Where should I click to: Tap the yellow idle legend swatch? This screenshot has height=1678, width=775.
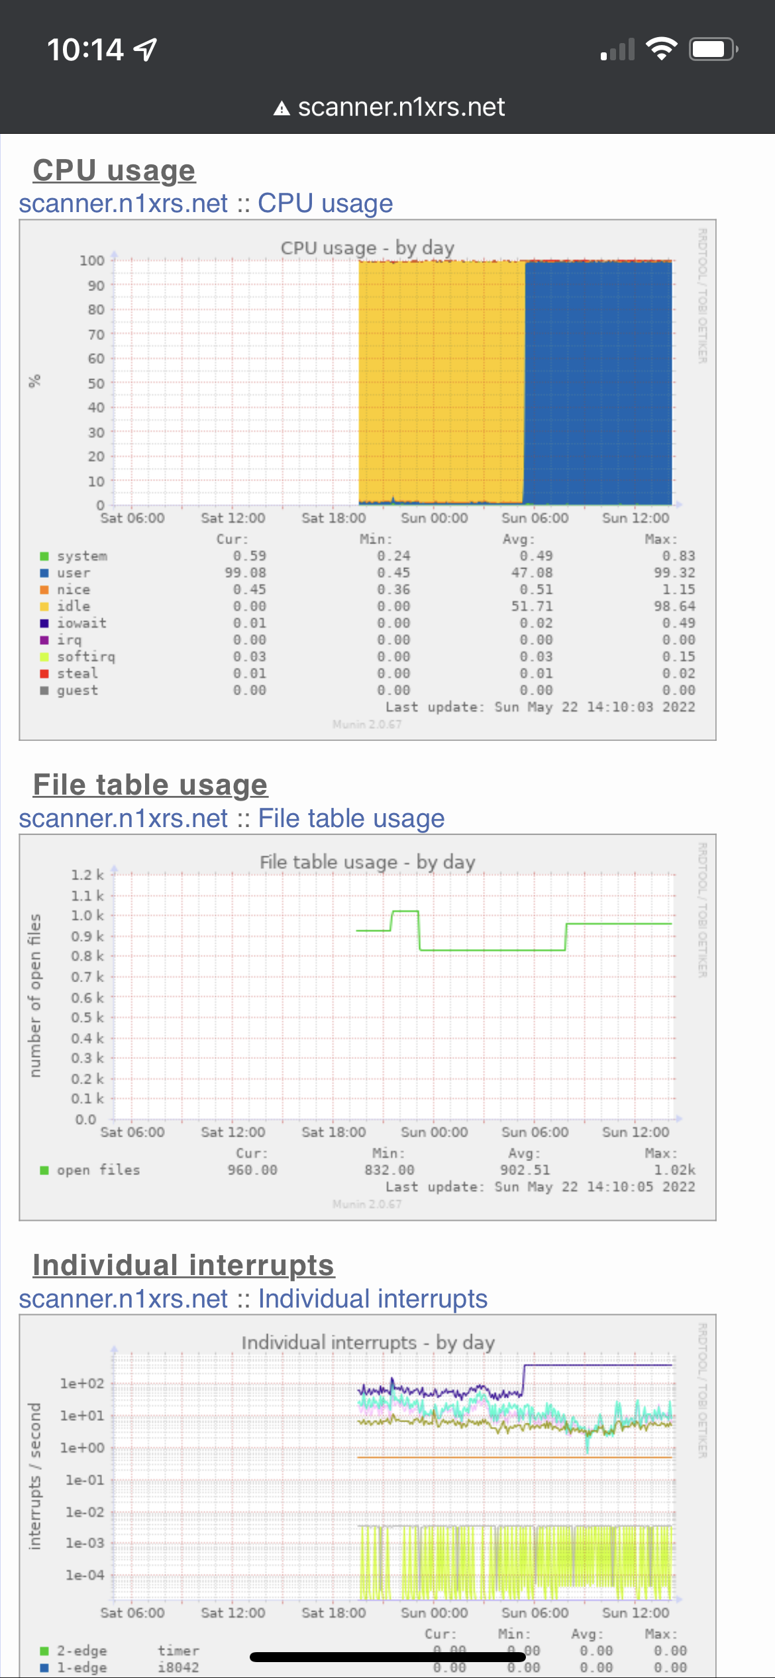(x=44, y=606)
